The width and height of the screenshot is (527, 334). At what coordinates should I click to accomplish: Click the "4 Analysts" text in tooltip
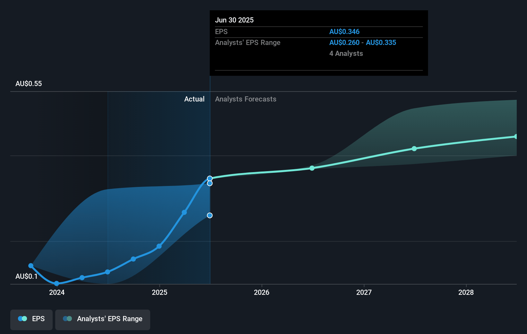346,53
